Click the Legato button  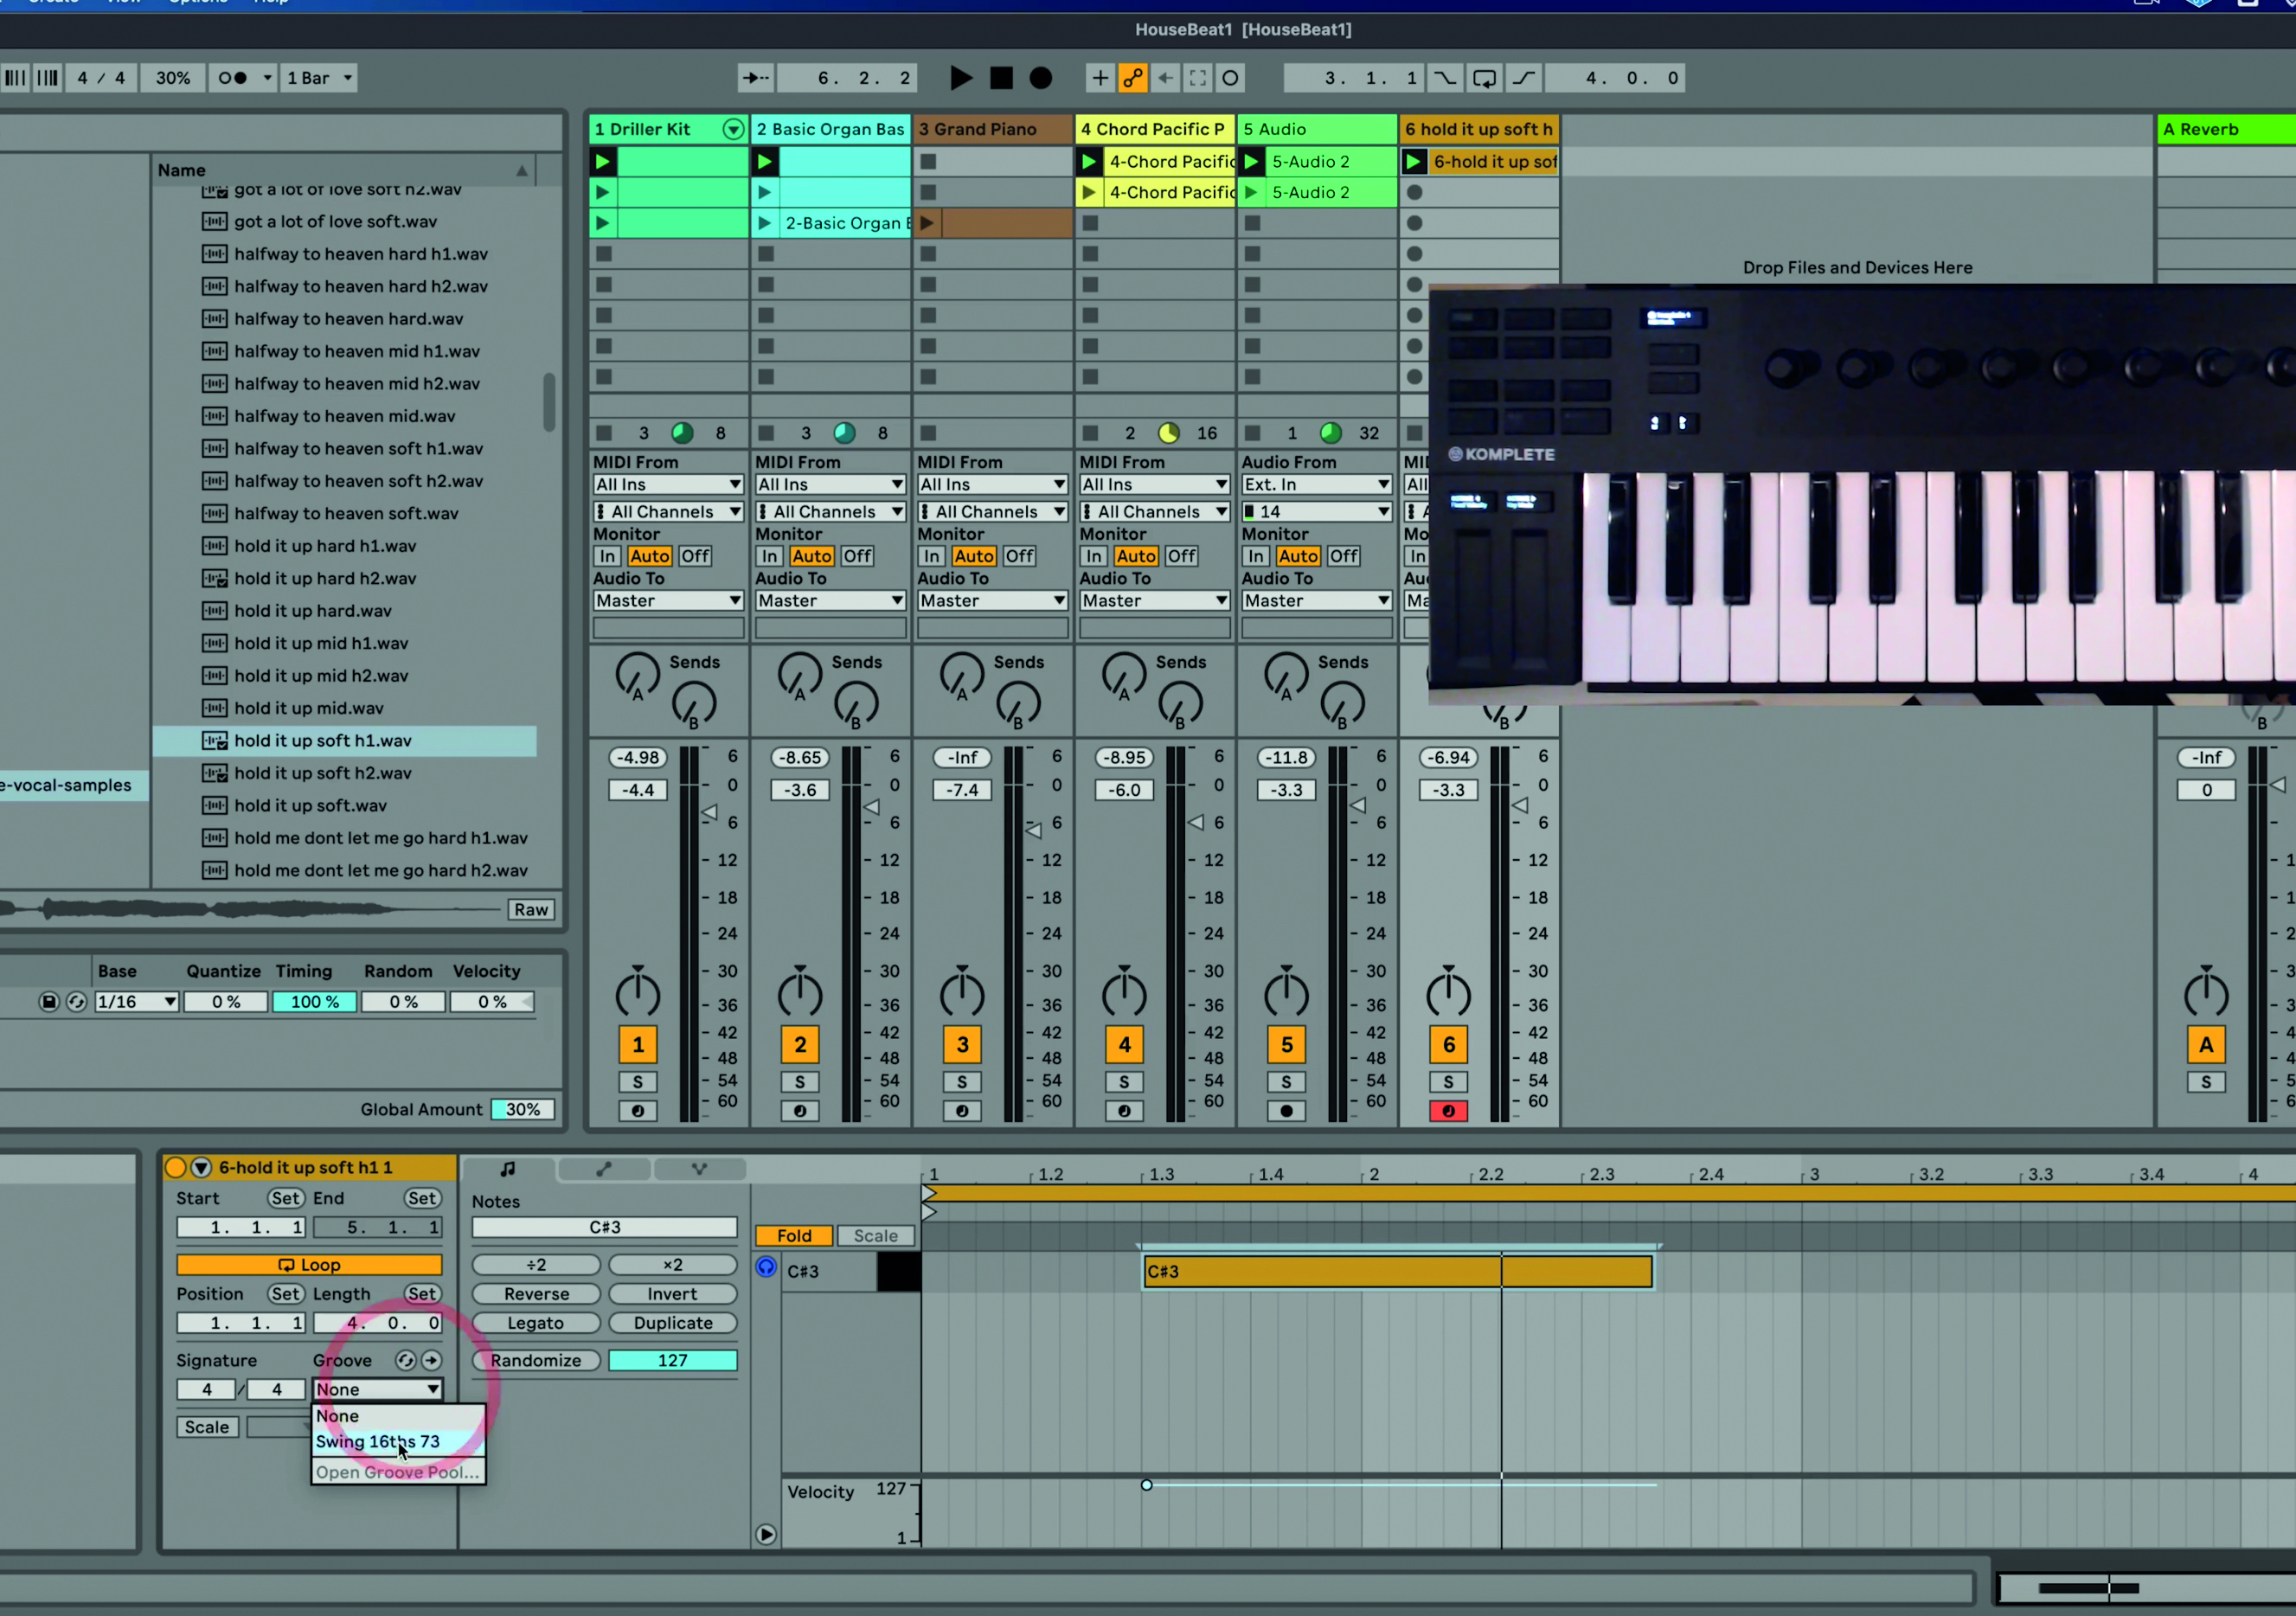pyautogui.click(x=536, y=1323)
